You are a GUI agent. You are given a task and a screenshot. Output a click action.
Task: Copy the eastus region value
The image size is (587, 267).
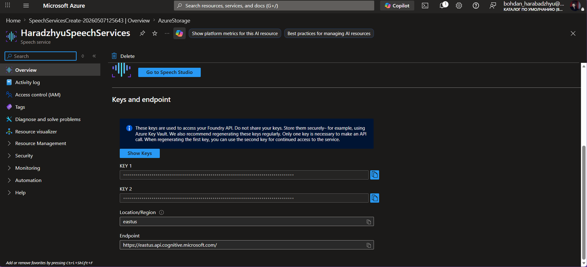pyautogui.click(x=369, y=222)
